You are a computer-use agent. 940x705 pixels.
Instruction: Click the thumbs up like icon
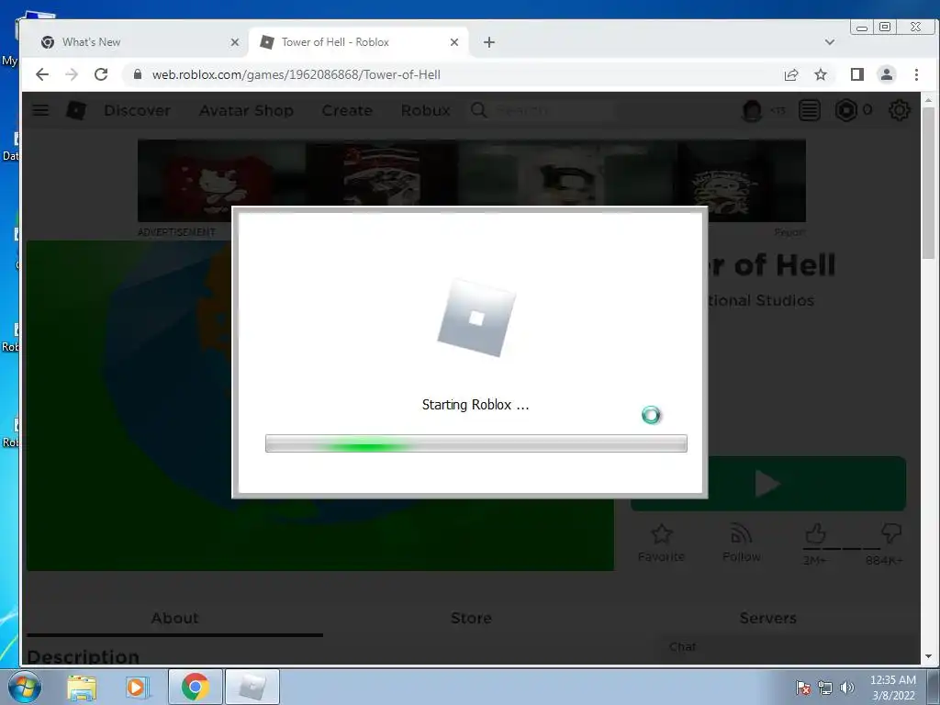(x=815, y=533)
